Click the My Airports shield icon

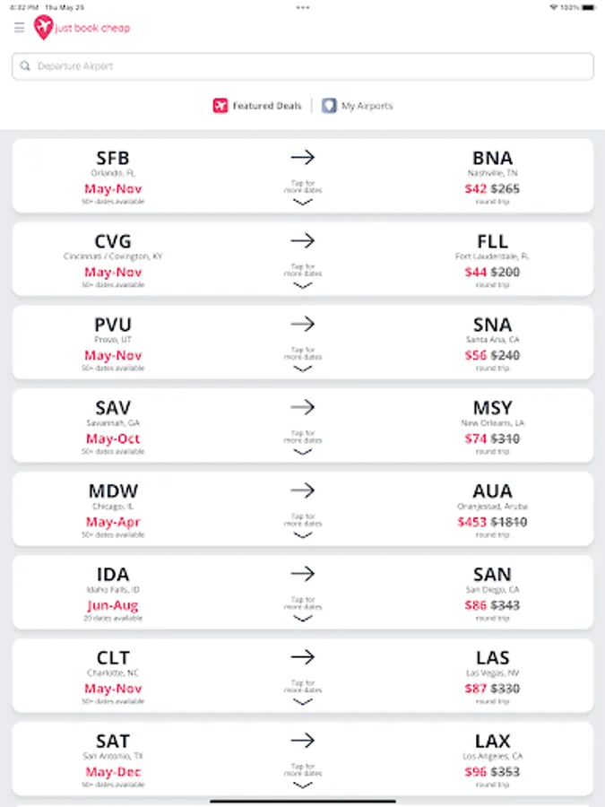tap(329, 106)
